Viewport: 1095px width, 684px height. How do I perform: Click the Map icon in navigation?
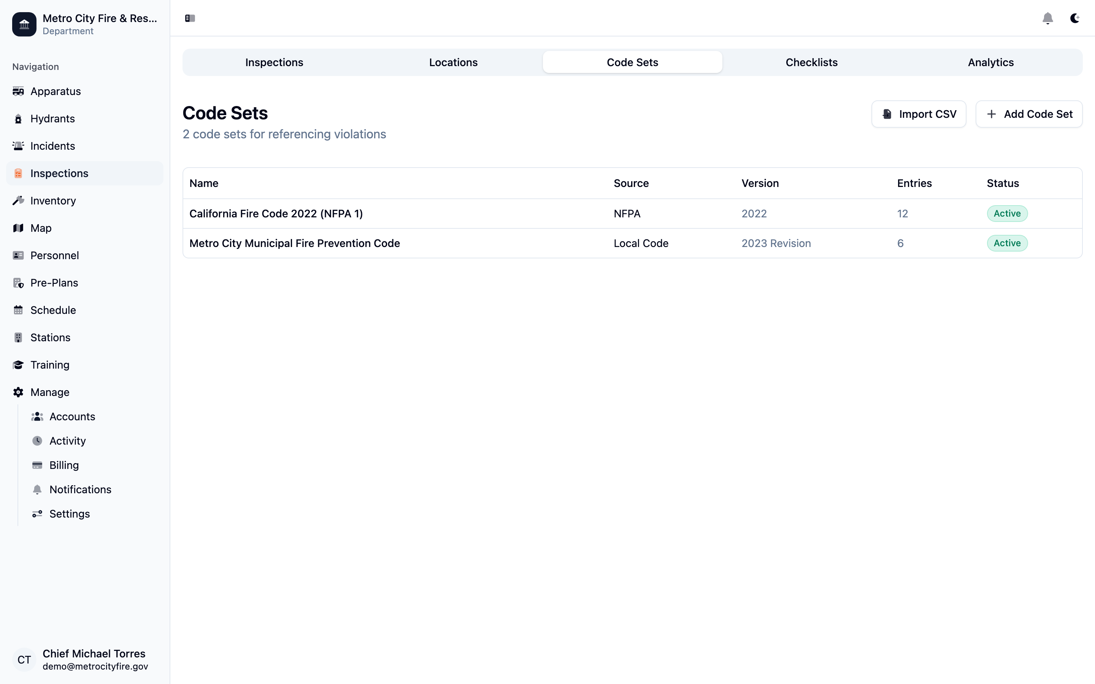click(x=18, y=228)
